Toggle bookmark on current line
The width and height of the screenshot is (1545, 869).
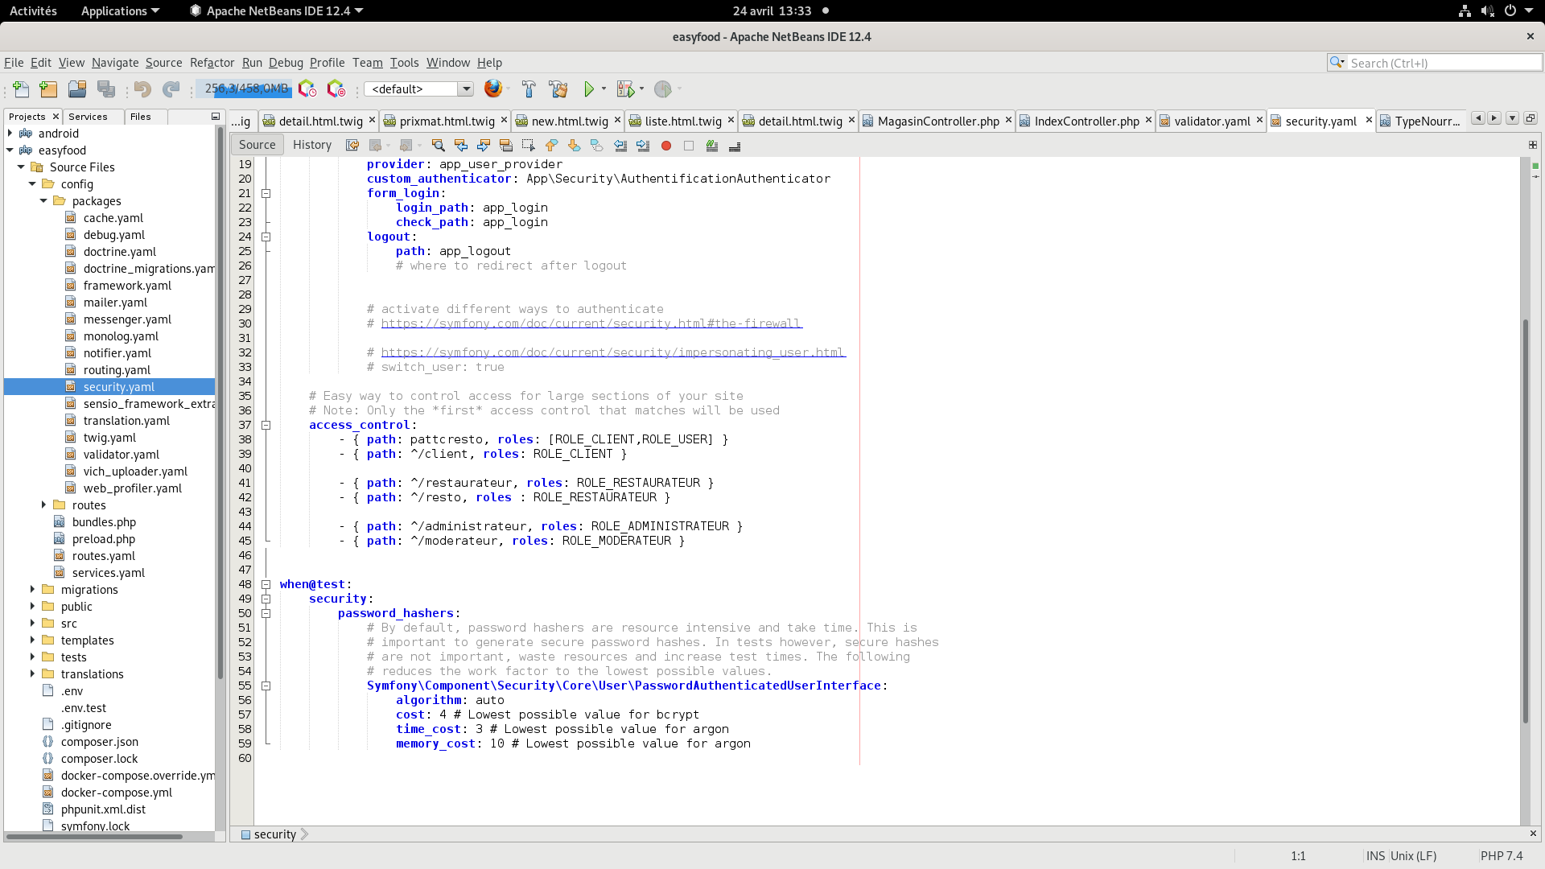click(x=596, y=146)
